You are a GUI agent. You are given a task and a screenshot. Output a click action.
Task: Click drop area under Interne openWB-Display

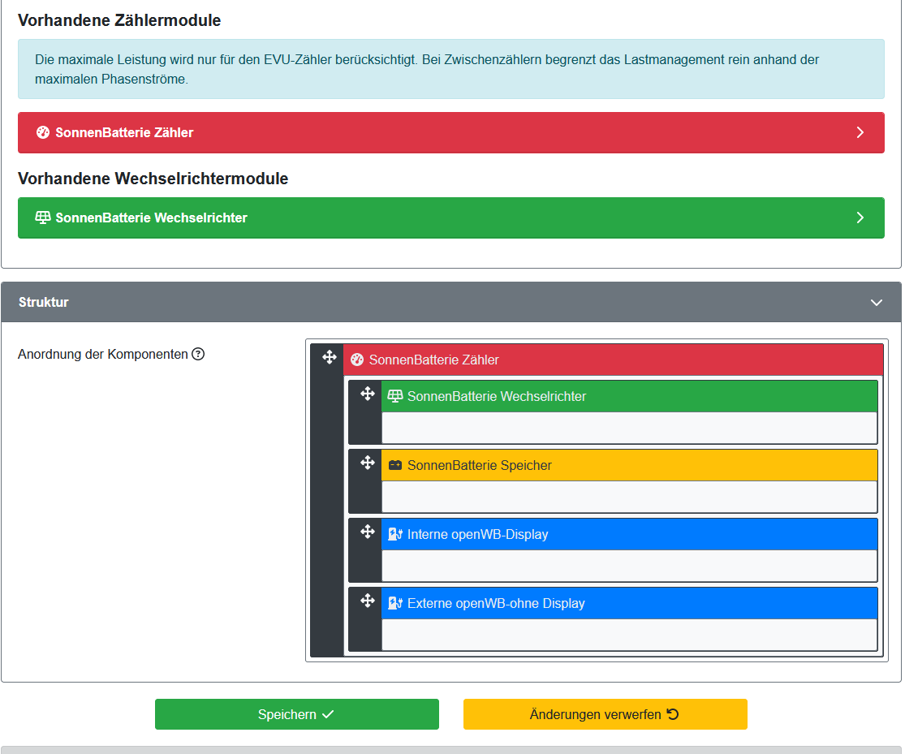pyautogui.click(x=629, y=566)
